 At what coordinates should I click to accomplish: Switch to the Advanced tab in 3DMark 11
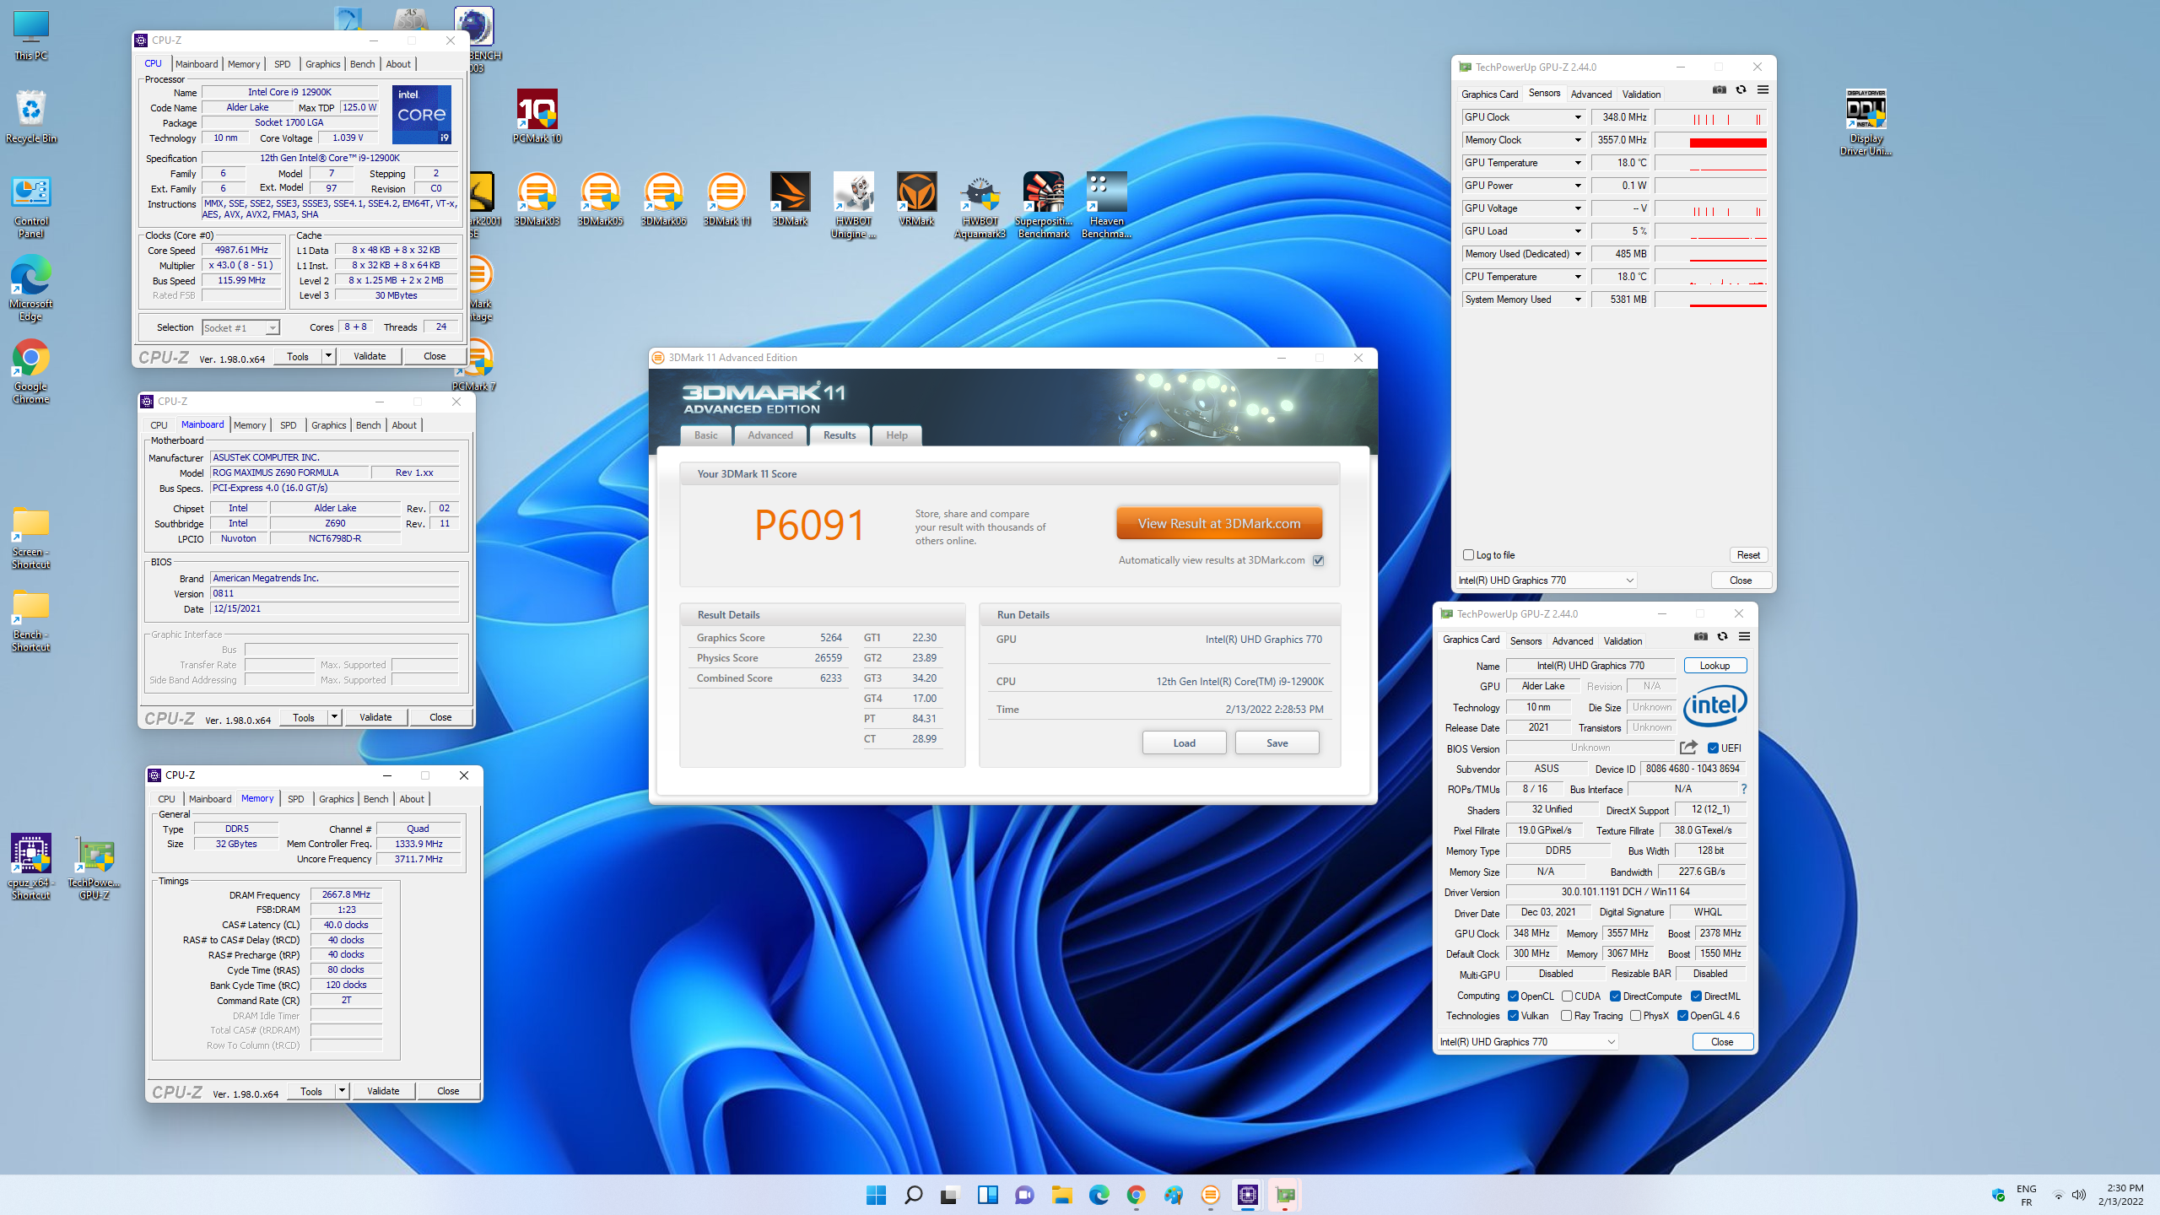coord(770,435)
